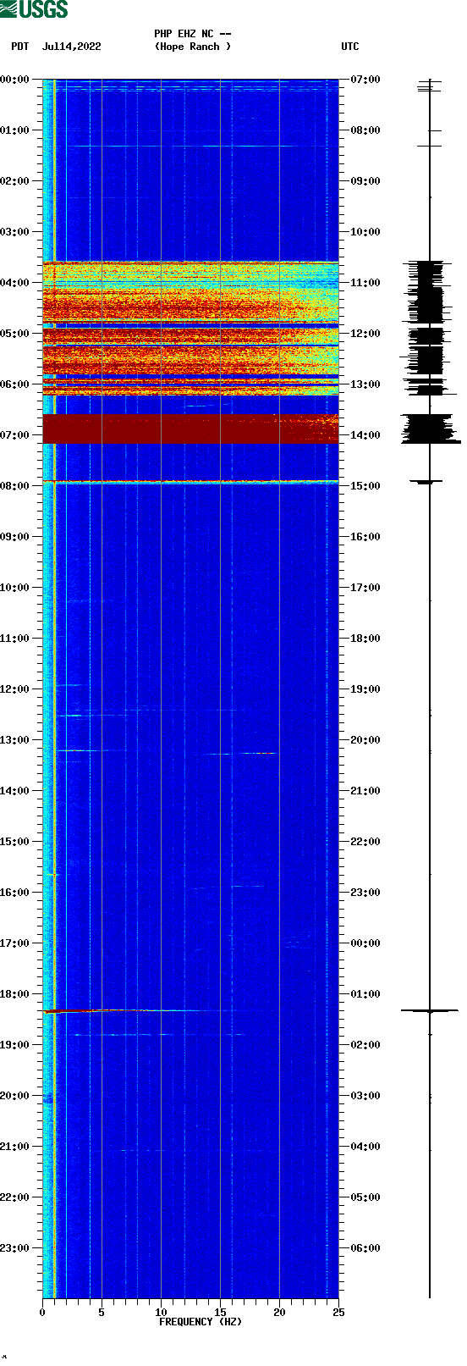The width and height of the screenshot is (467, 1366).
Task: Click the UTC axis label "06:00"
Action: [x=365, y=1248]
